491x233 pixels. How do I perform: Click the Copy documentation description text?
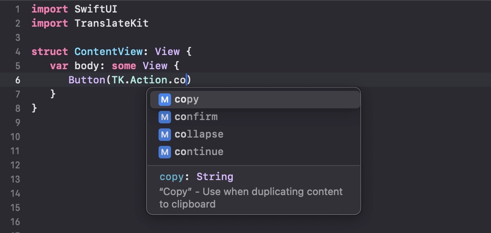pos(251,198)
